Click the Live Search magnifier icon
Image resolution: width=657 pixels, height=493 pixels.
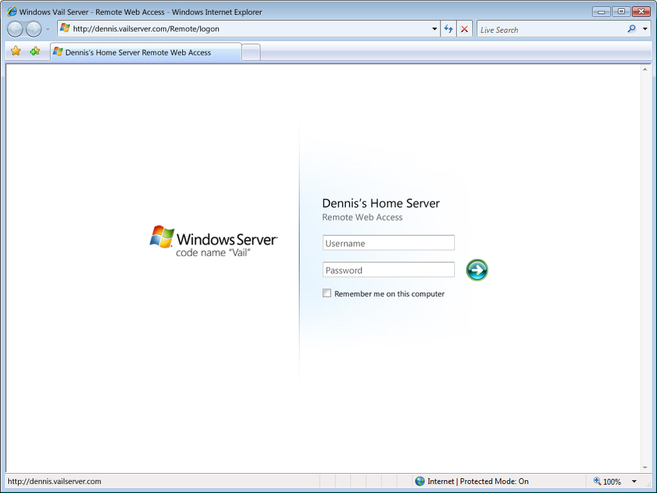click(x=631, y=29)
